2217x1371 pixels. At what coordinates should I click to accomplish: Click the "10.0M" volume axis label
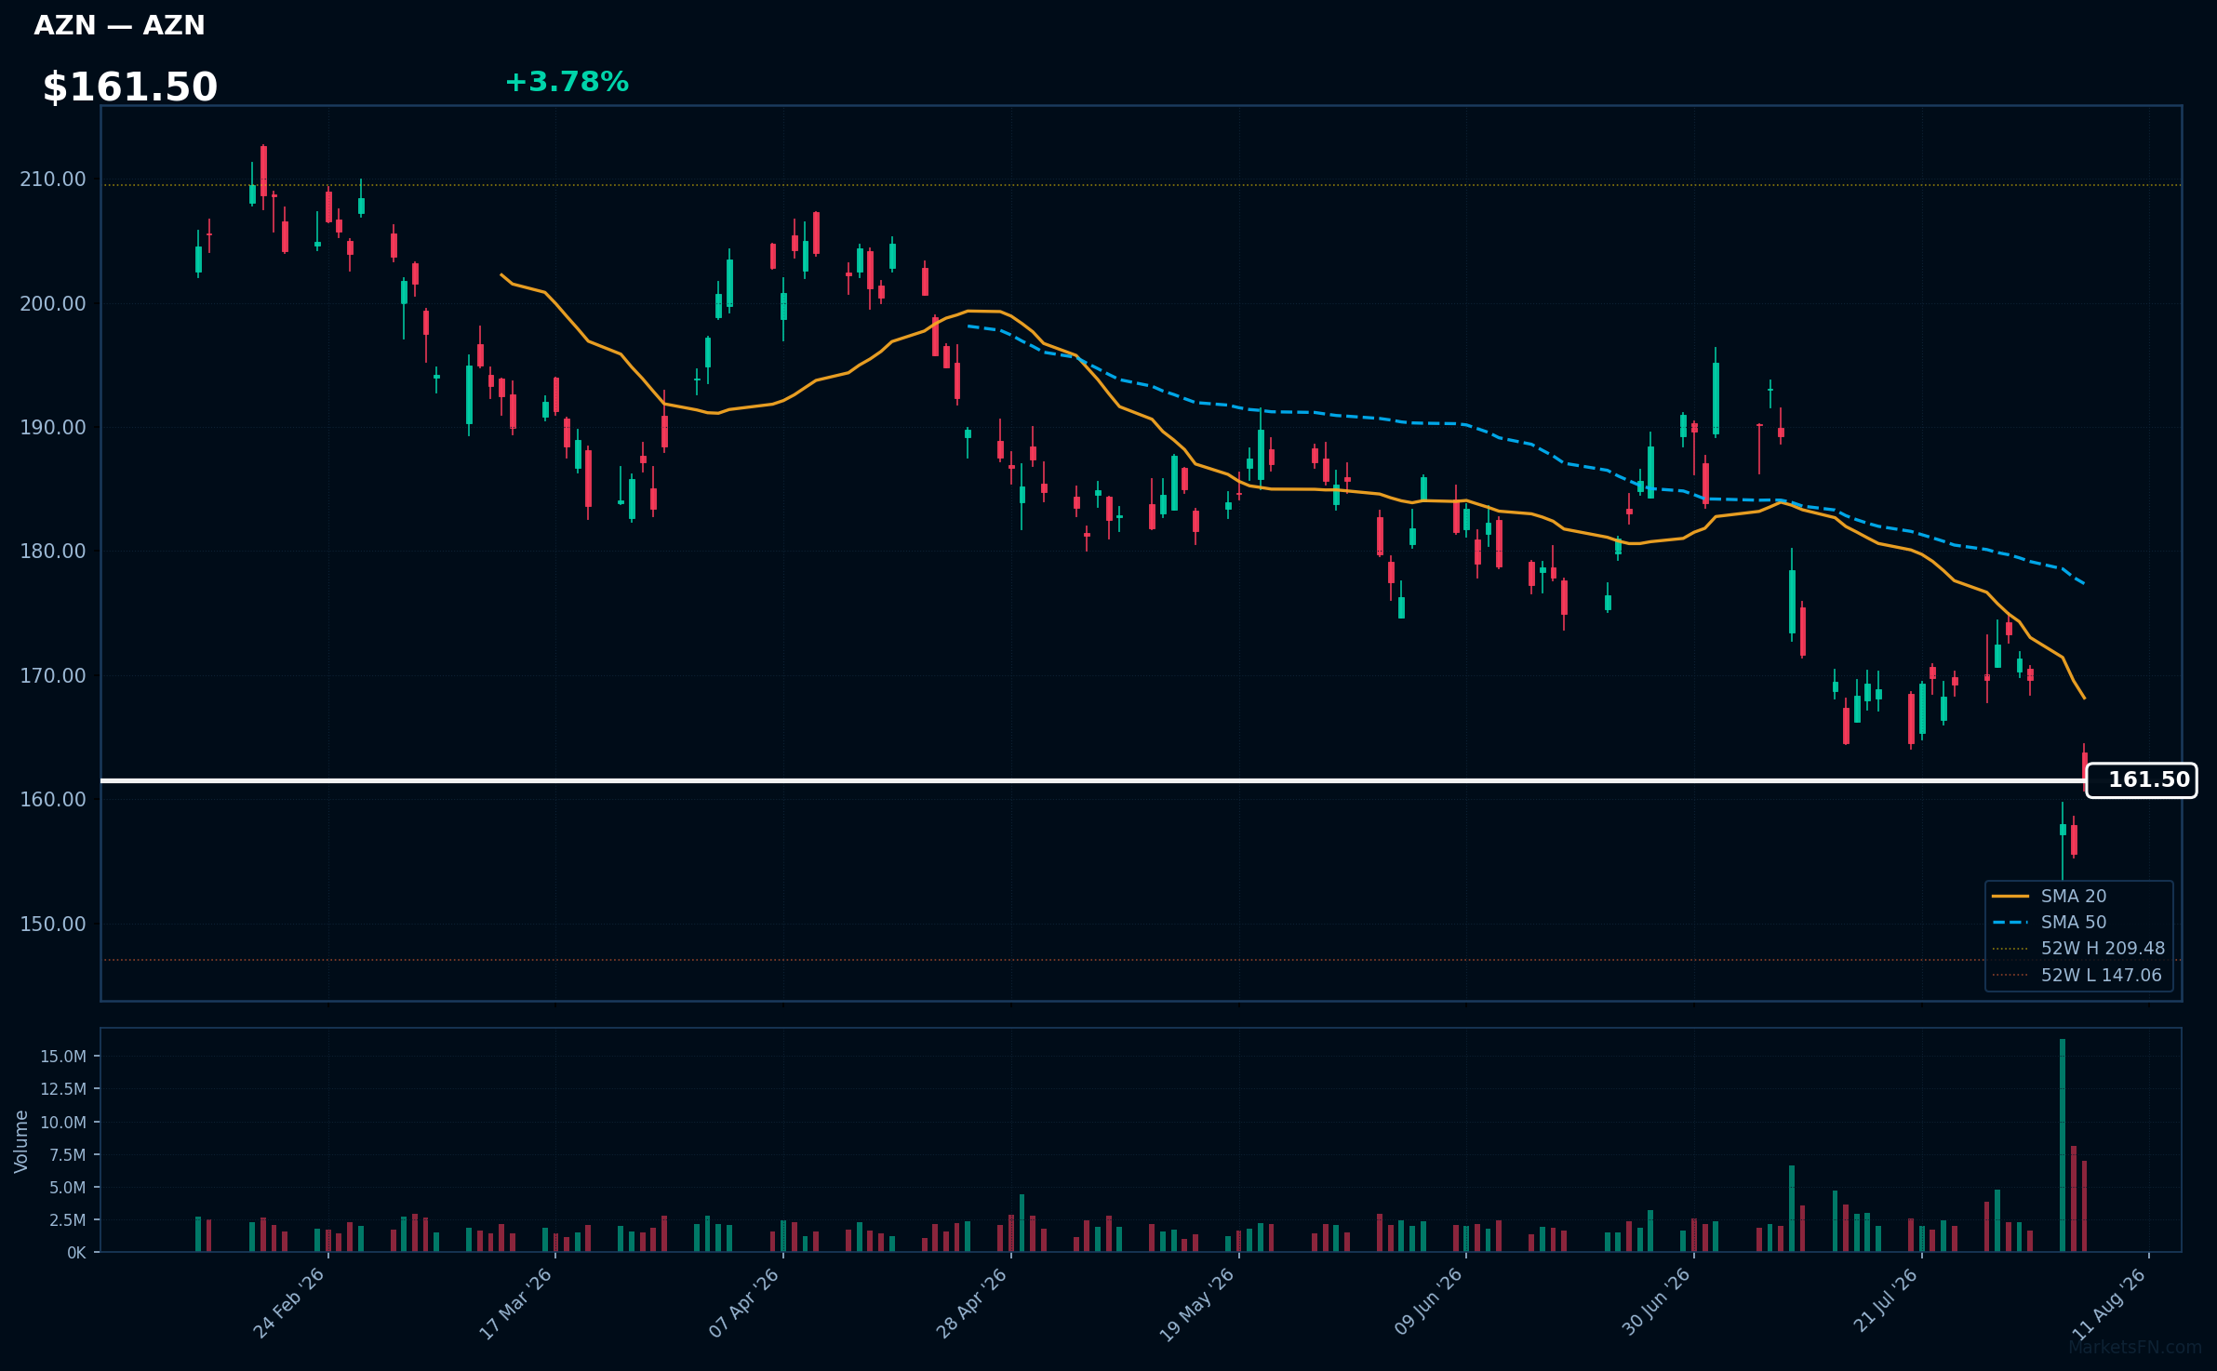pos(63,1122)
